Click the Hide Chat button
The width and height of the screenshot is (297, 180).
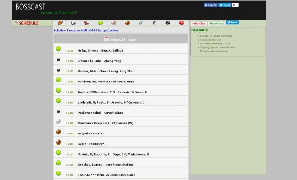199,23
